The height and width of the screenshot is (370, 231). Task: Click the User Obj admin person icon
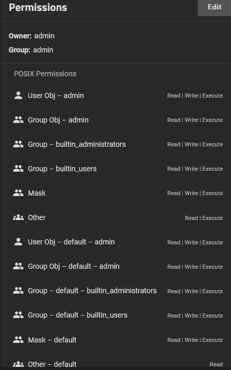tap(18, 95)
